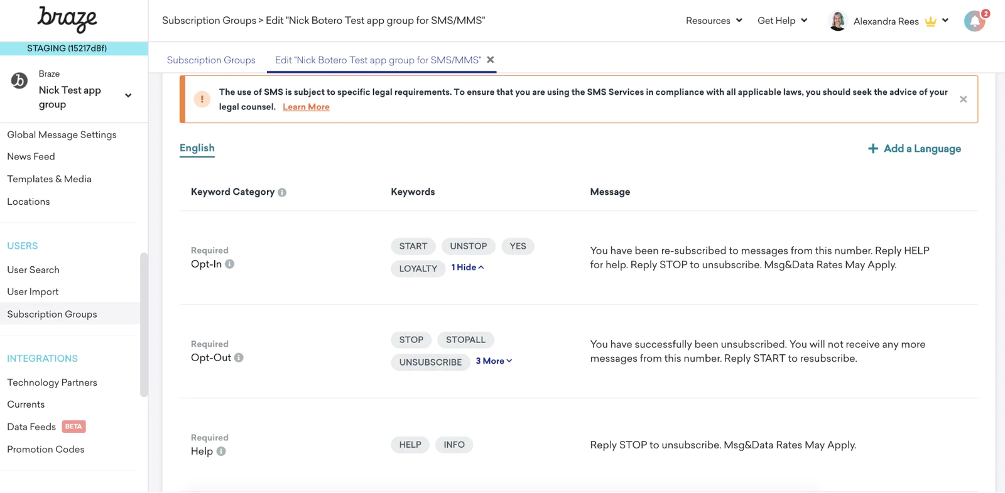The image size is (1005, 493).
Task: Open Templates & Media in sidebar
Action: pos(49,179)
